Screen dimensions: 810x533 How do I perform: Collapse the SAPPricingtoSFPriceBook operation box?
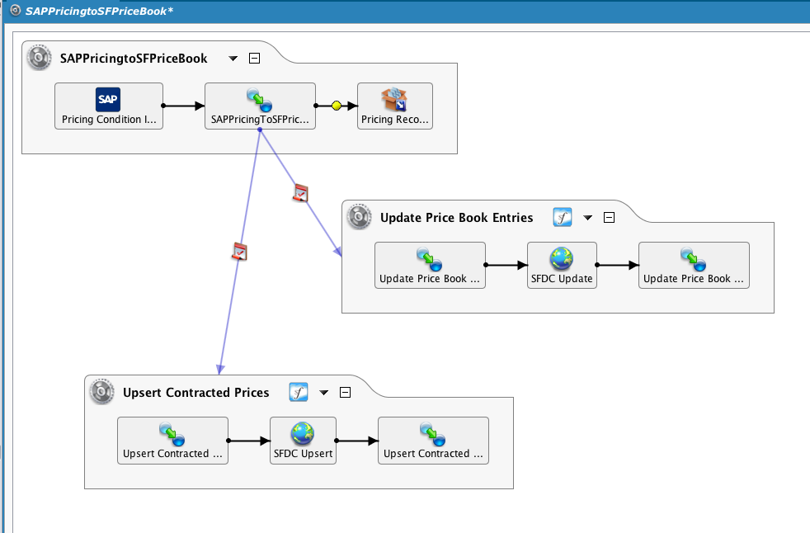[x=255, y=59]
